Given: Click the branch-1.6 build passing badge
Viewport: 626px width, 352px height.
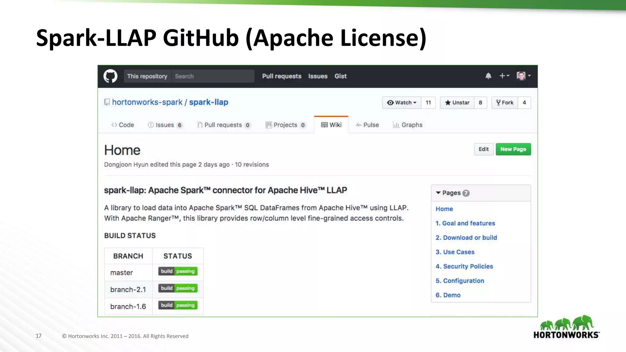Looking at the screenshot, I should [178, 305].
